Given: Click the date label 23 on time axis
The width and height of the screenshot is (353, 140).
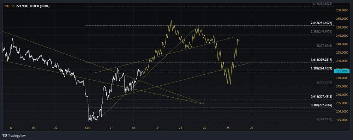Looking at the screenshot, I should 204,128.
